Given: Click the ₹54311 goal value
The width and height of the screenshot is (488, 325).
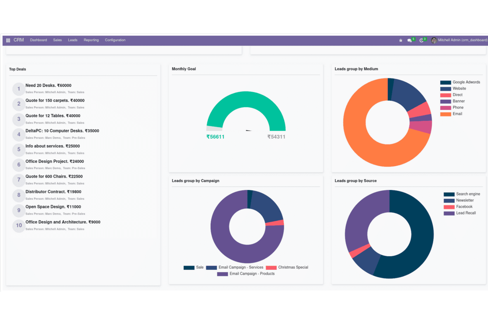Looking at the screenshot, I should (276, 137).
